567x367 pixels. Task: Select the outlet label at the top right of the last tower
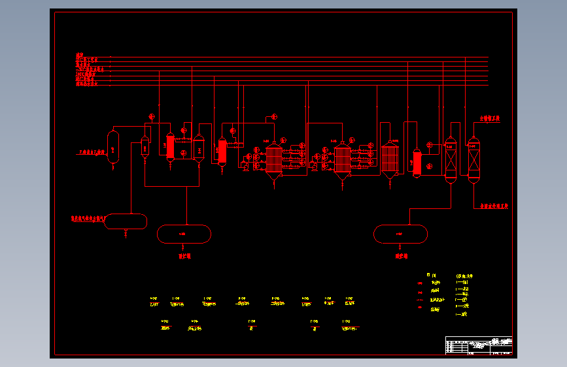point(490,118)
